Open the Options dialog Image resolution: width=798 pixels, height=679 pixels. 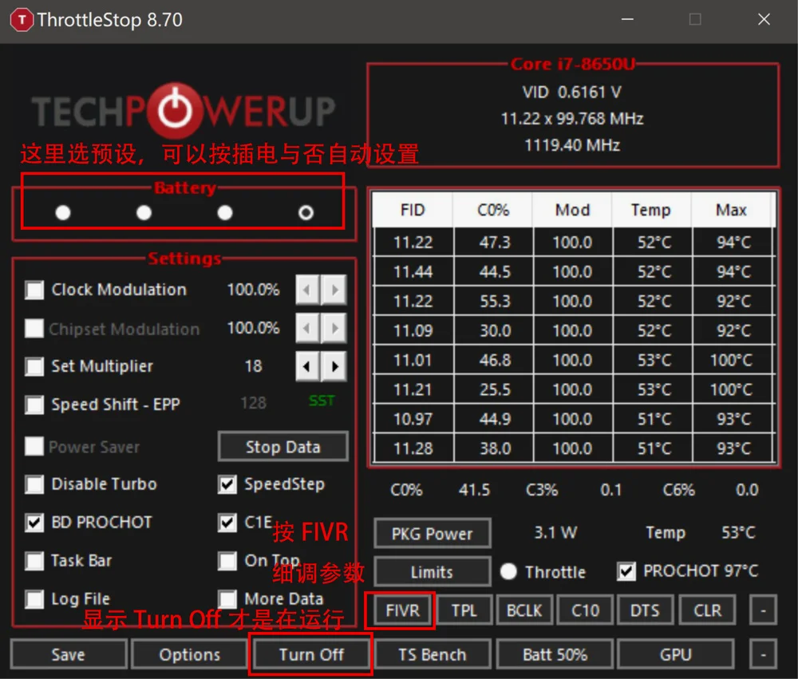(190, 654)
